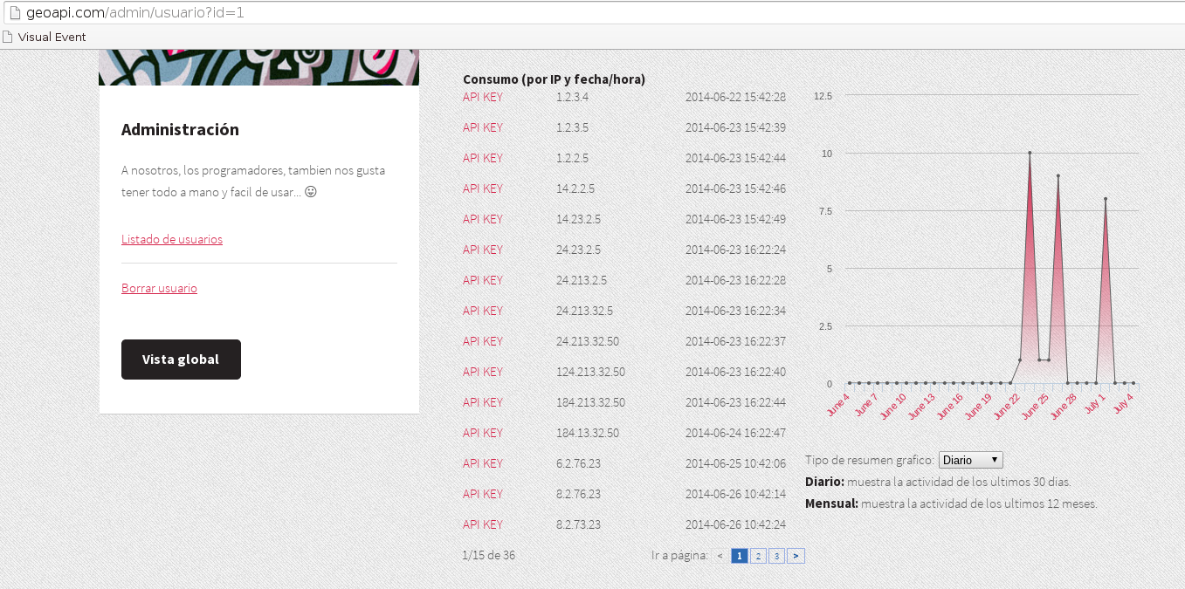
Task: Select timestamp 2014-06-24 16:22:47
Action: tap(735, 433)
